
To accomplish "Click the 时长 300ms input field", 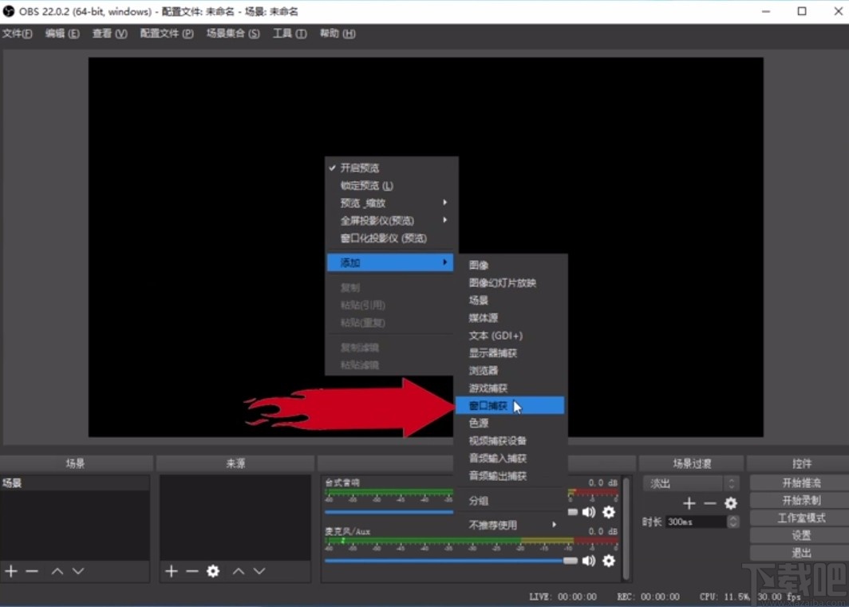I will [697, 522].
